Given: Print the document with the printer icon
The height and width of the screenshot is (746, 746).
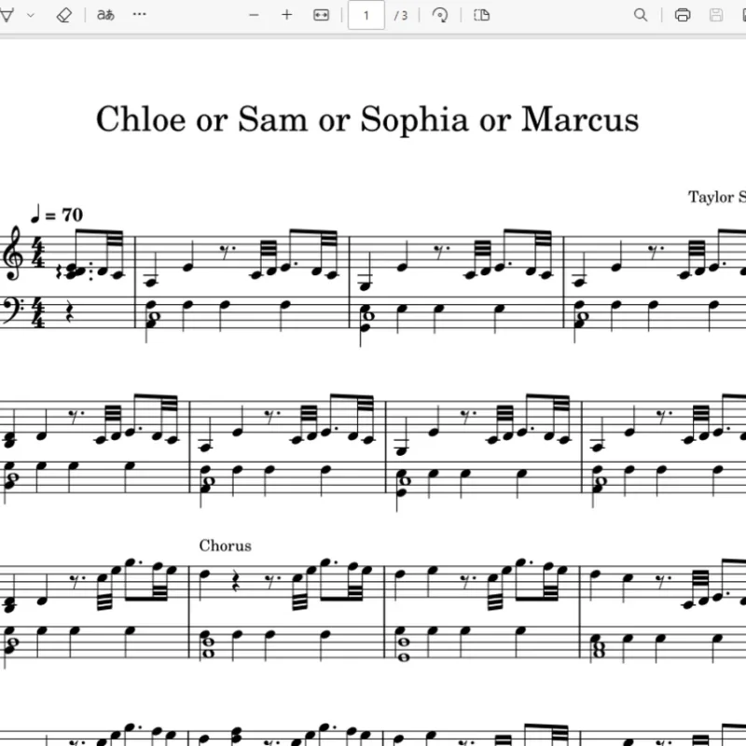Looking at the screenshot, I should [x=683, y=15].
